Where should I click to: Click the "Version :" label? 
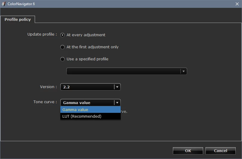49,87
